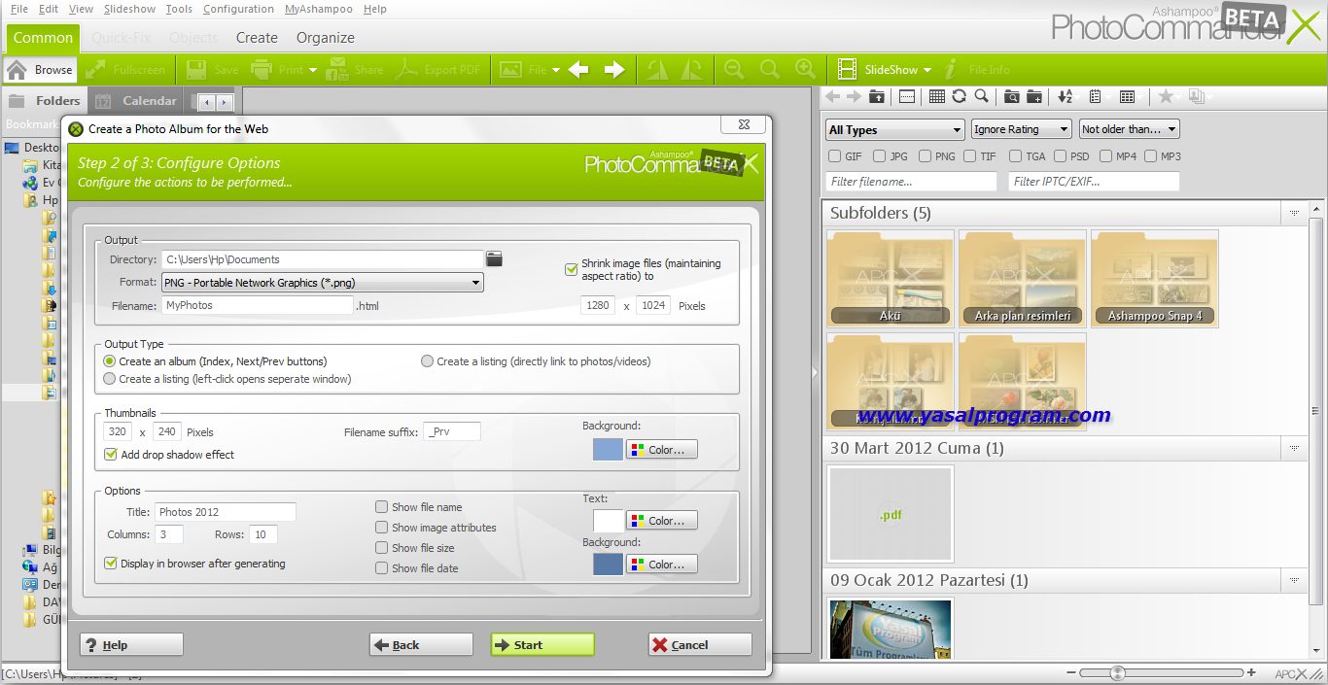Enable the Show file name checkbox
The image size is (1328, 685).
[382, 506]
